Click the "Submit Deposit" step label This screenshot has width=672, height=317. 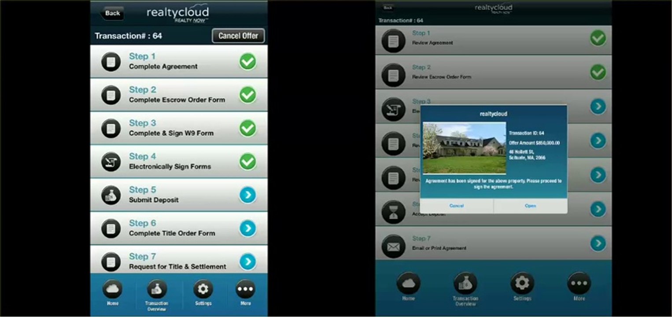click(x=154, y=200)
